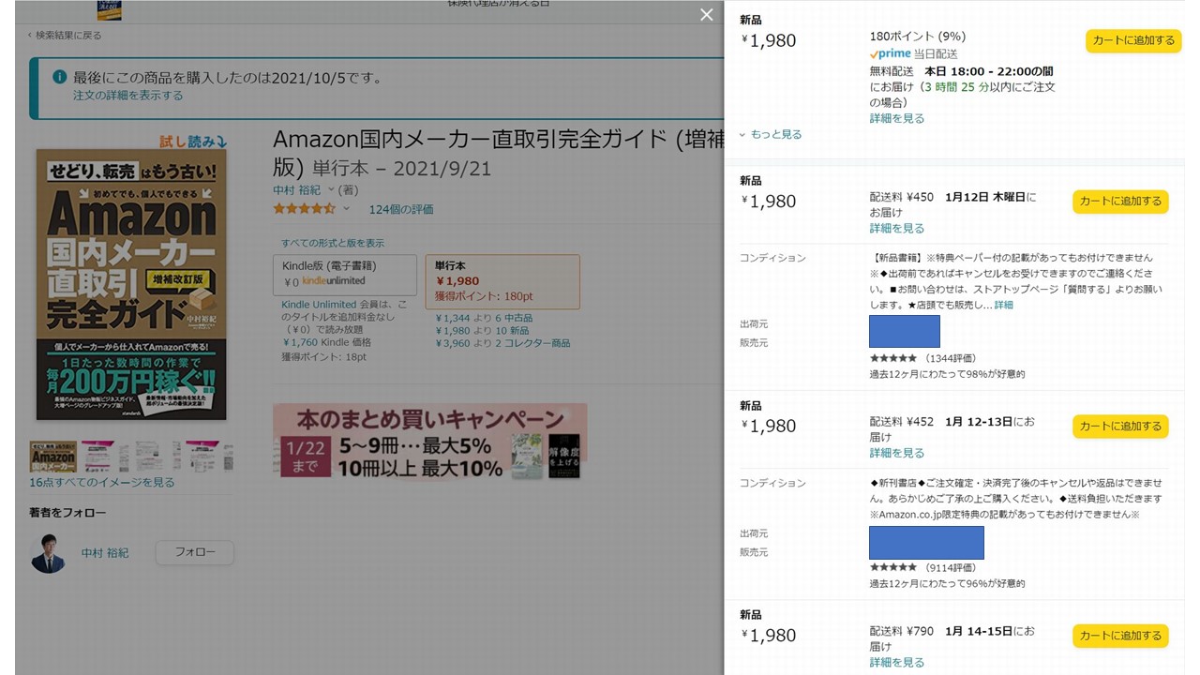Open ¥3,960 より 2 コレクター商品 offers
1200x675 pixels.
click(x=502, y=344)
